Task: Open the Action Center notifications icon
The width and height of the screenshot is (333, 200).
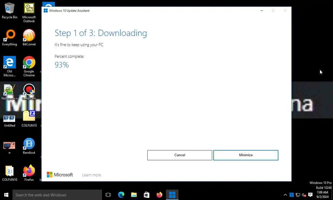Action: [x=310, y=195]
